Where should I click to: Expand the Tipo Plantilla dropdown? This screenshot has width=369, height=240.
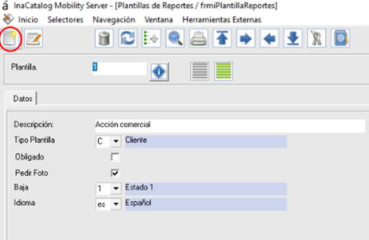(x=115, y=141)
